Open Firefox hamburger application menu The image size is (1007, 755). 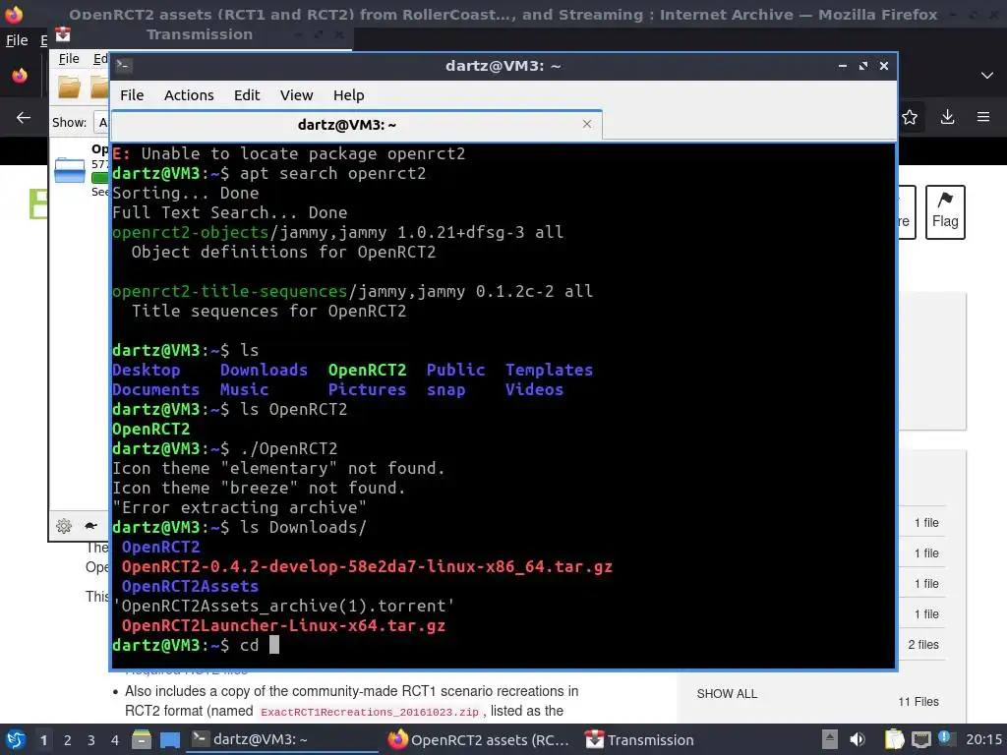983,117
